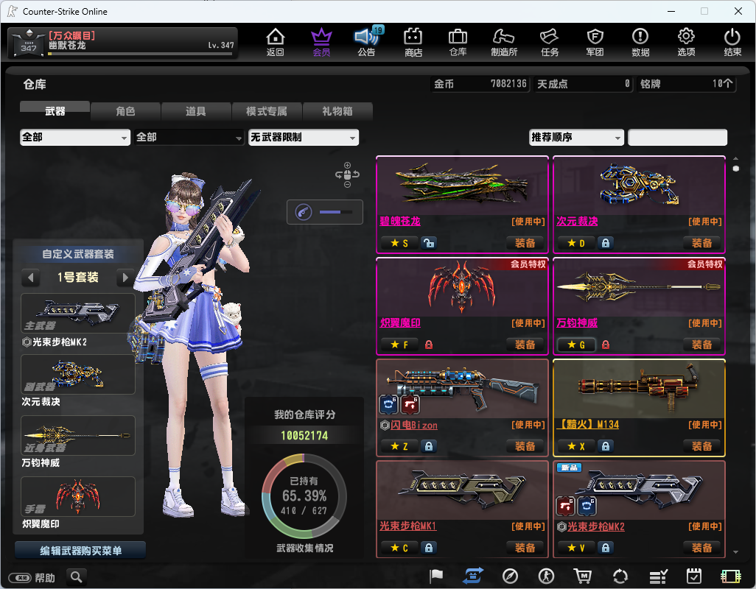The image size is (756, 589).
Task: Go back via the 返回 home icon
Action: (x=276, y=42)
